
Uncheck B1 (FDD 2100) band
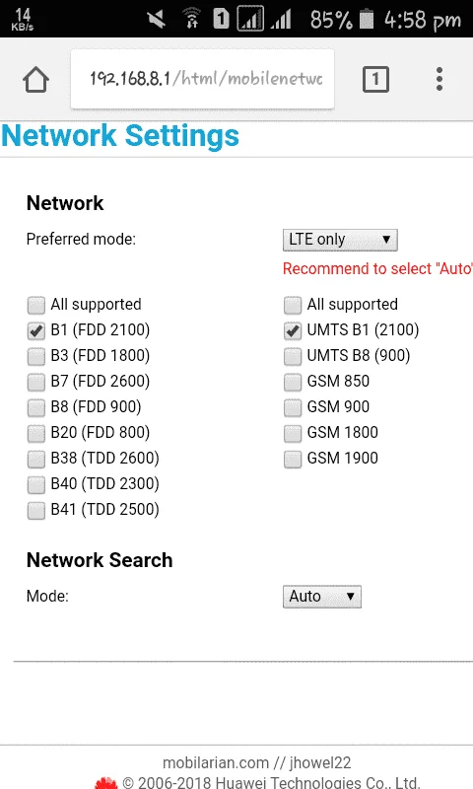coord(36,330)
